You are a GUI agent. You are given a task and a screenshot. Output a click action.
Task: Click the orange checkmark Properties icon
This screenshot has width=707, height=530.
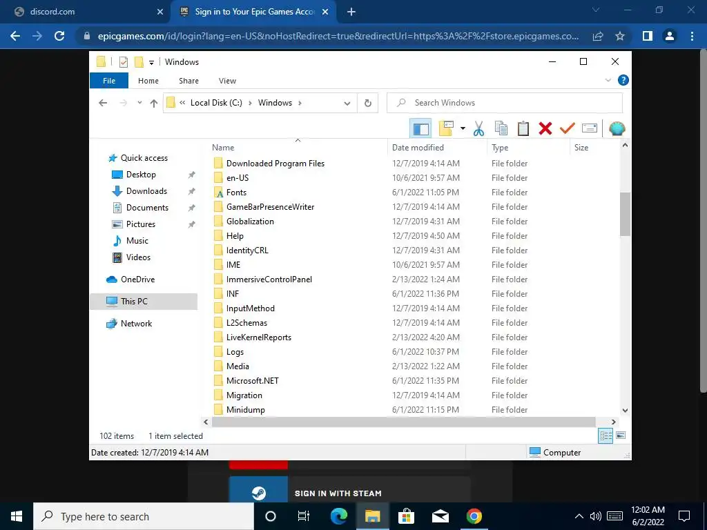pyautogui.click(x=568, y=128)
